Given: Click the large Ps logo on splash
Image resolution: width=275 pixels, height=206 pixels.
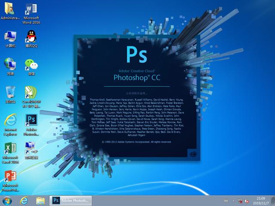Looking at the screenshot, I should point(137,55).
